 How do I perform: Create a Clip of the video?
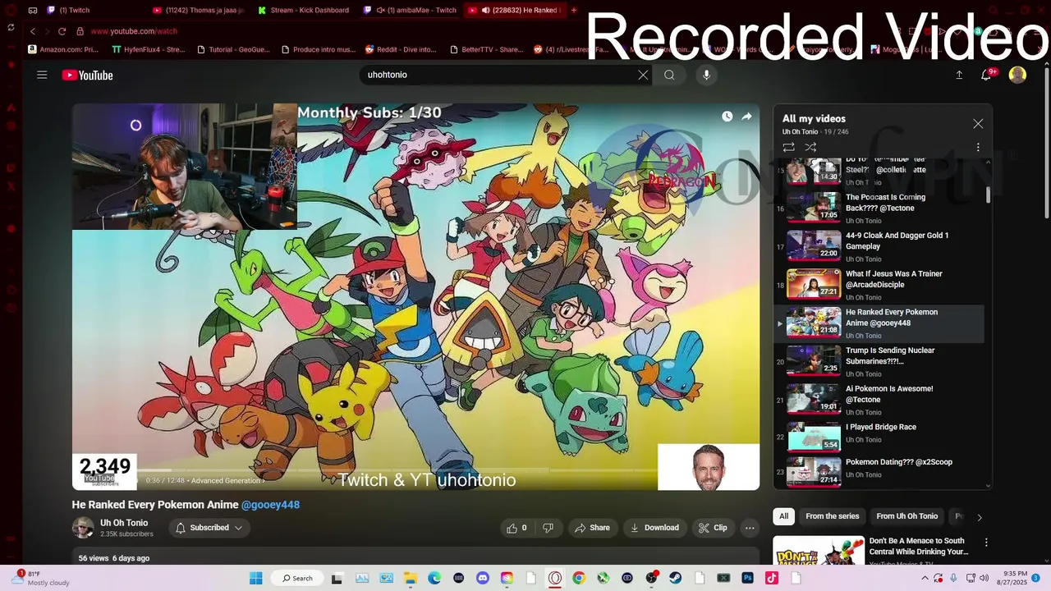(713, 528)
